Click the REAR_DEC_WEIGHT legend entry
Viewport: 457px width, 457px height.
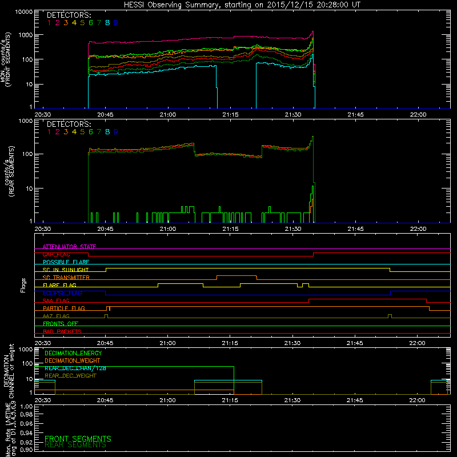70,376
